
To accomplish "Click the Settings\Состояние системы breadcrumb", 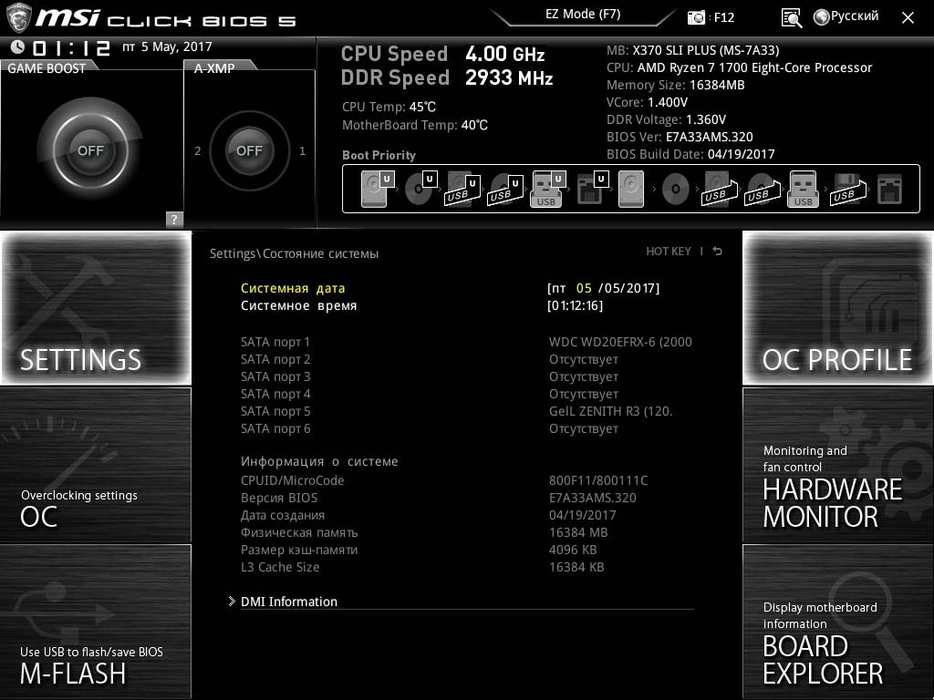I will [x=295, y=253].
